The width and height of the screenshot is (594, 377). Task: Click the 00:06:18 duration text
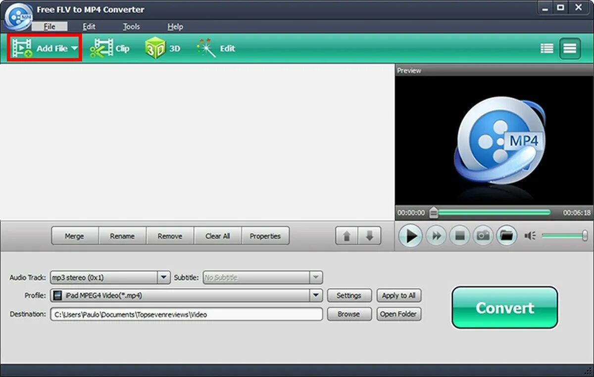click(577, 212)
